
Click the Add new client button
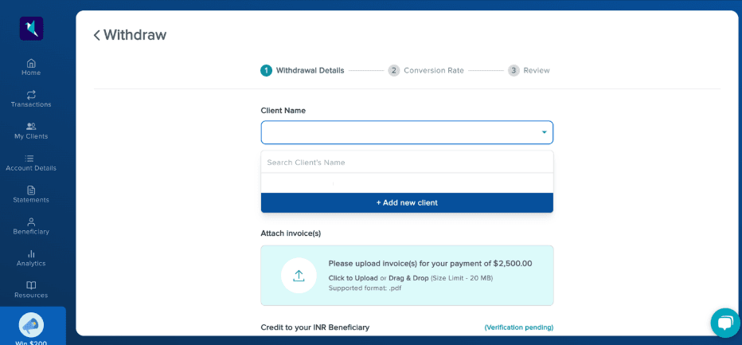(x=407, y=202)
